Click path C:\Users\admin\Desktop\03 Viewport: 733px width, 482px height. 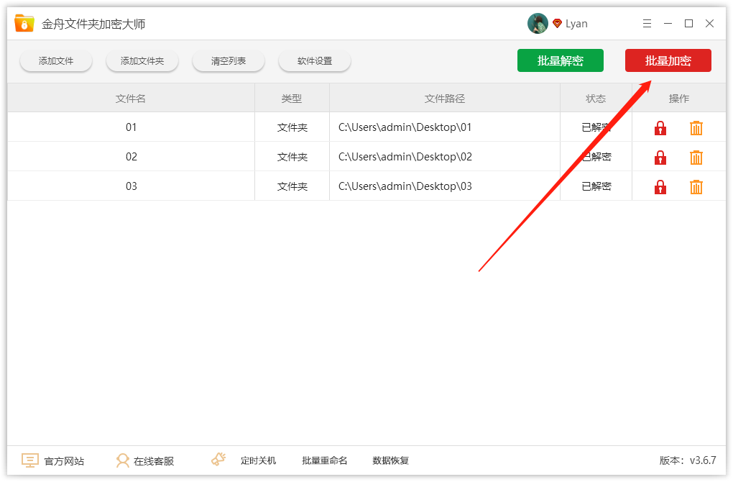pos(405,186)
